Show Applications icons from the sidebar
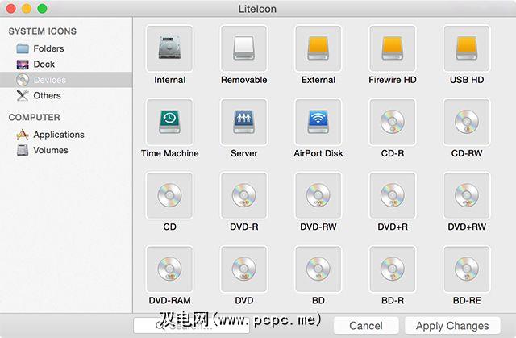Viewport: 516px width, 338px height. pyautogui.click(x=58, y=135)
